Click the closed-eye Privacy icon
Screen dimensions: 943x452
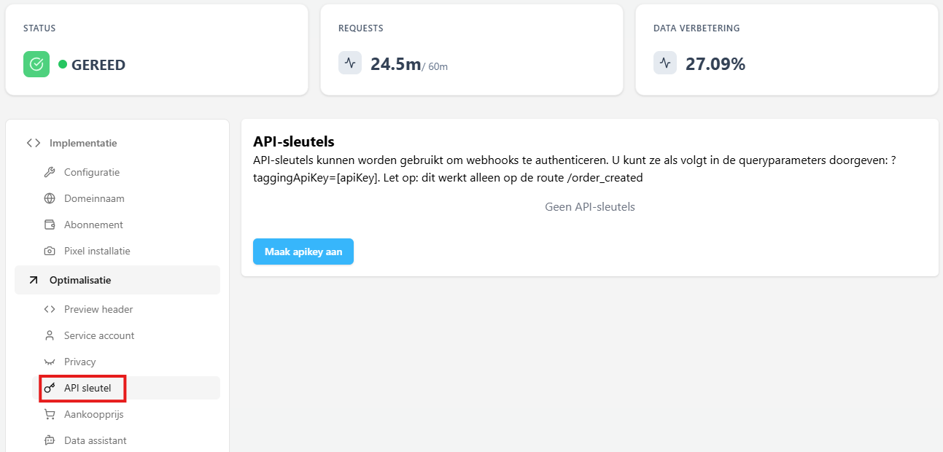(x=50, y=362)
